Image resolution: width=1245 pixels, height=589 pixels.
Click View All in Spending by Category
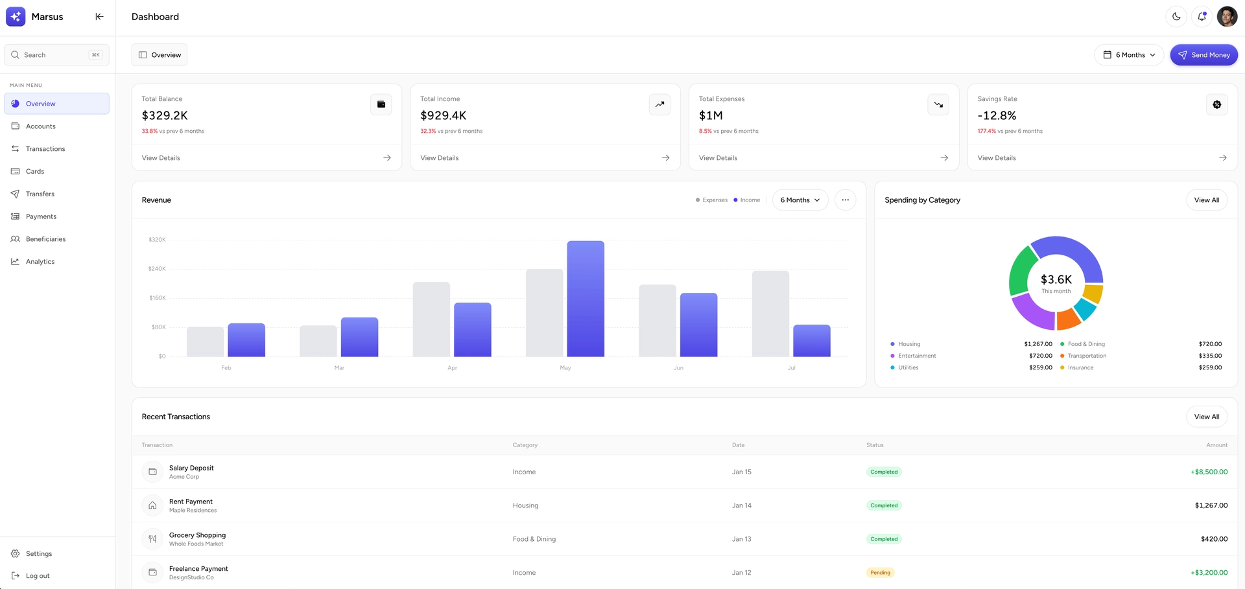1206,200
